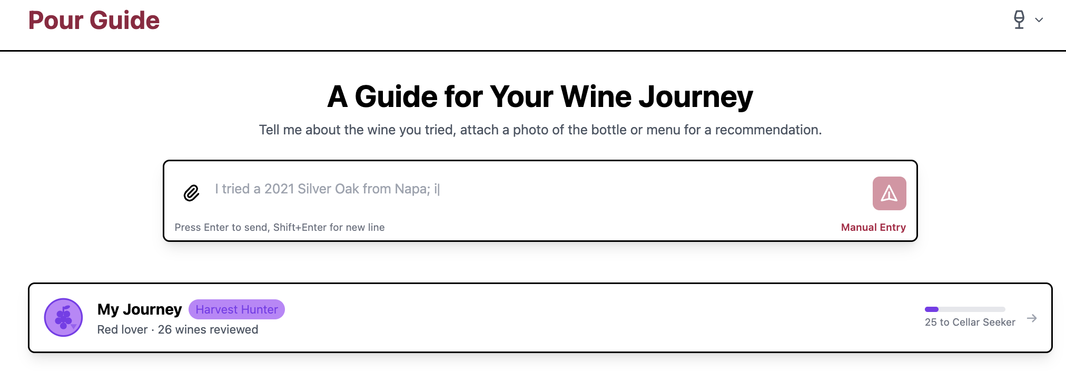Click the 'Press Enter to send' hint
The height and width of the screenshot is (371, 1066).
point(280,227)
